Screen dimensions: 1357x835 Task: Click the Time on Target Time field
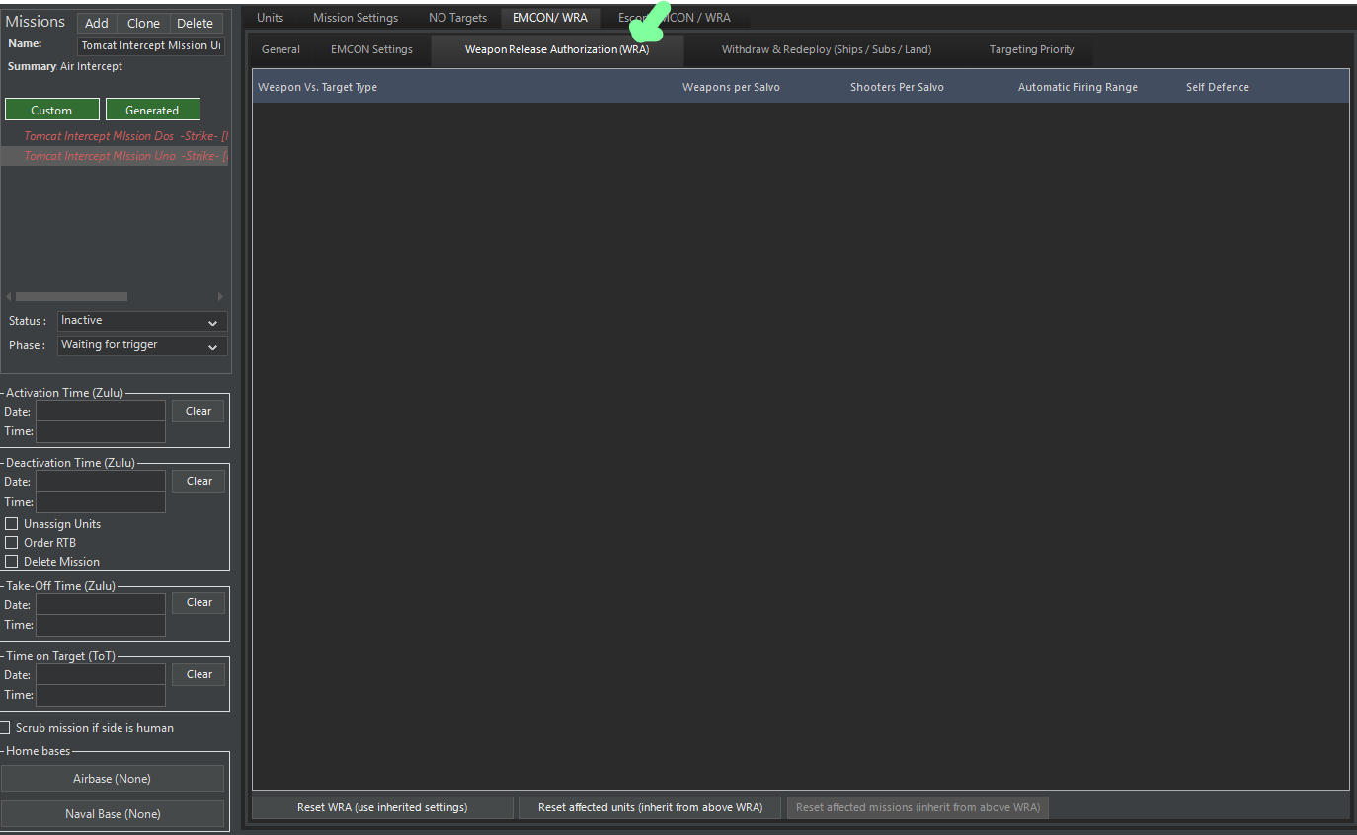pyautogui.click(x=101, y=695)
